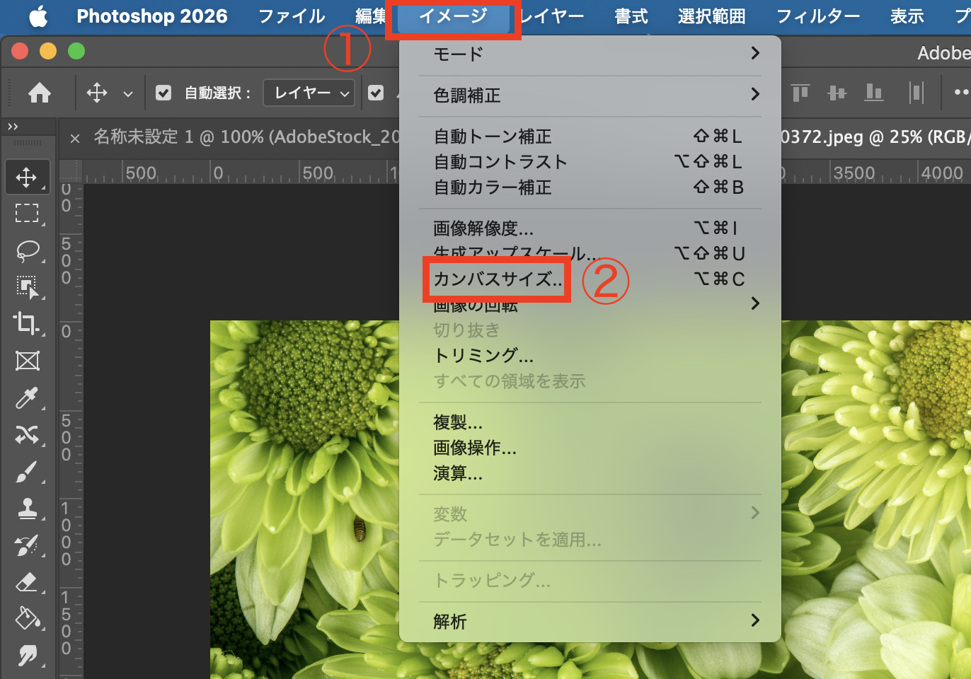Choose カンバスサイズ from the menu
971x679 pixels.
tap(497, 279)
